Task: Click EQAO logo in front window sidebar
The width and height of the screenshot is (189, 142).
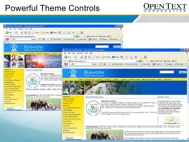Action: tap(73, 138)
